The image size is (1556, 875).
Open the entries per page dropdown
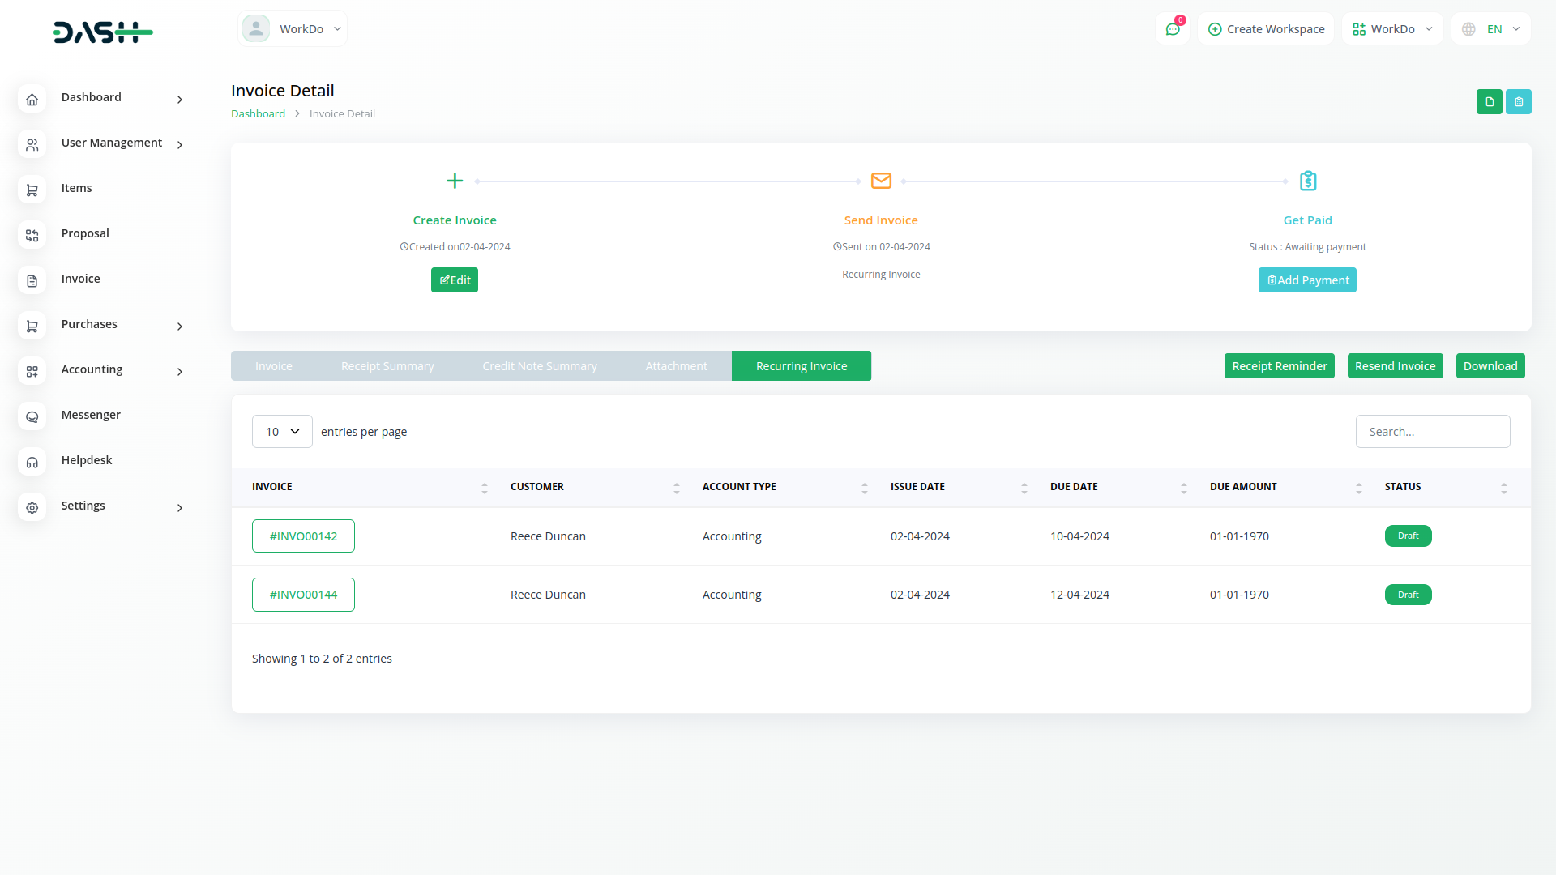coord(282,432)
